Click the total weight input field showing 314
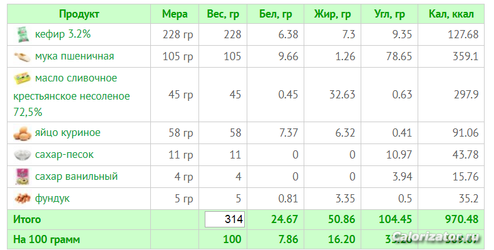The width and height of the screenshot is (494, 250). click(225, 219)
